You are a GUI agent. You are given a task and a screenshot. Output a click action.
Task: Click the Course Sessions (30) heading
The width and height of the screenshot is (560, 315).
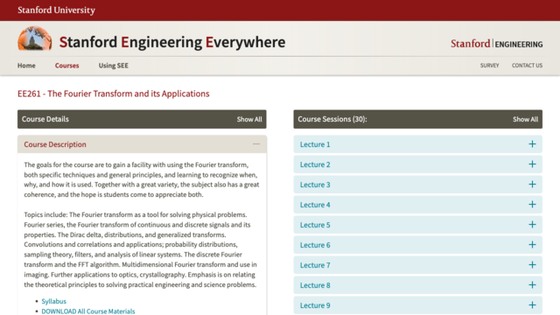pos(332,119)
